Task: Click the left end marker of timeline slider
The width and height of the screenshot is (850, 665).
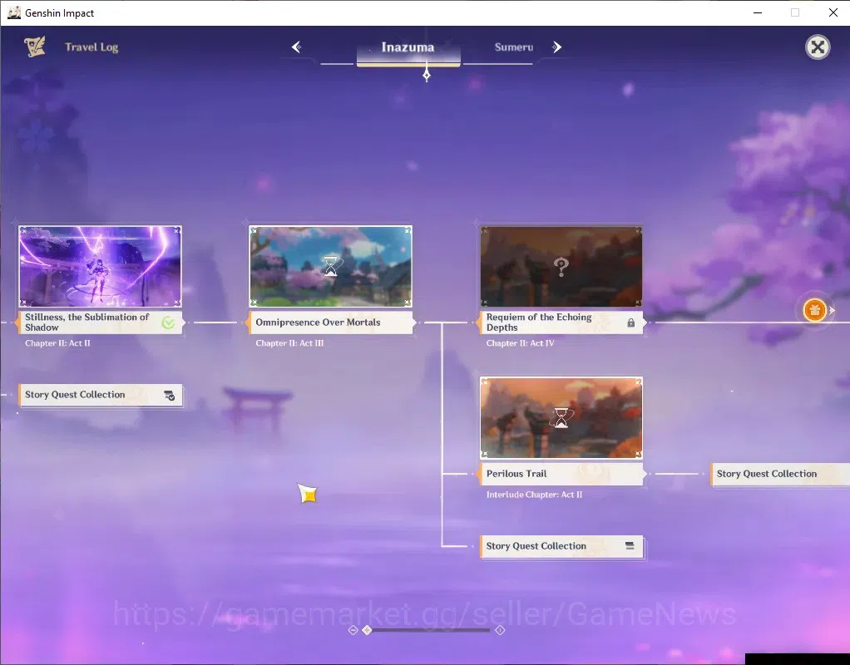Action: 353,630
